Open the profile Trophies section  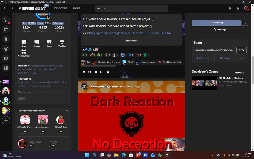click(62, 43)
